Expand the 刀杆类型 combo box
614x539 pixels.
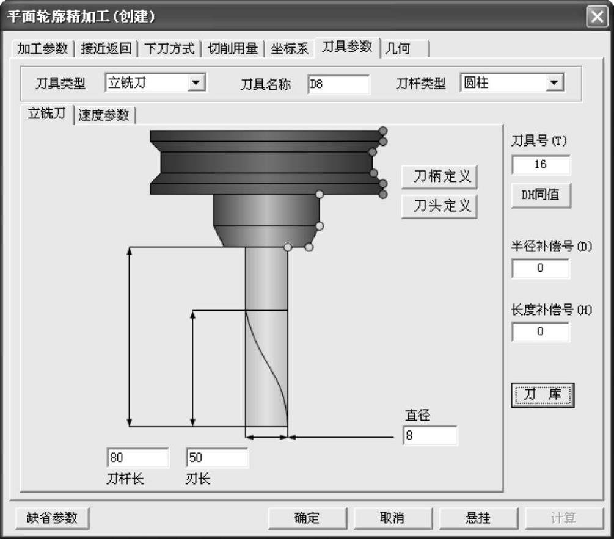click(554, 83)
